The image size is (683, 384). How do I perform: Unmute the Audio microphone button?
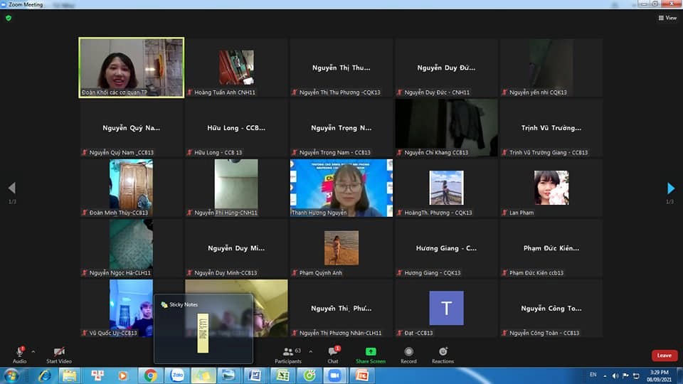coord(20,355)
